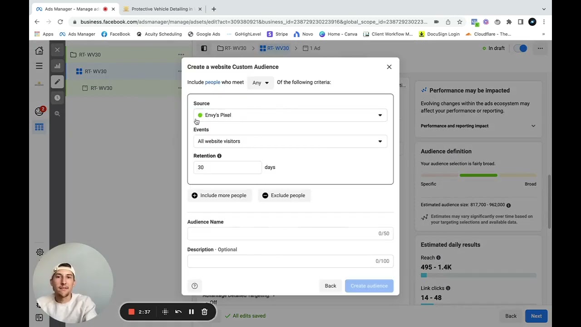Open Meta Business home icon
This screenshot has width=581, height=327.
[39, 50]
